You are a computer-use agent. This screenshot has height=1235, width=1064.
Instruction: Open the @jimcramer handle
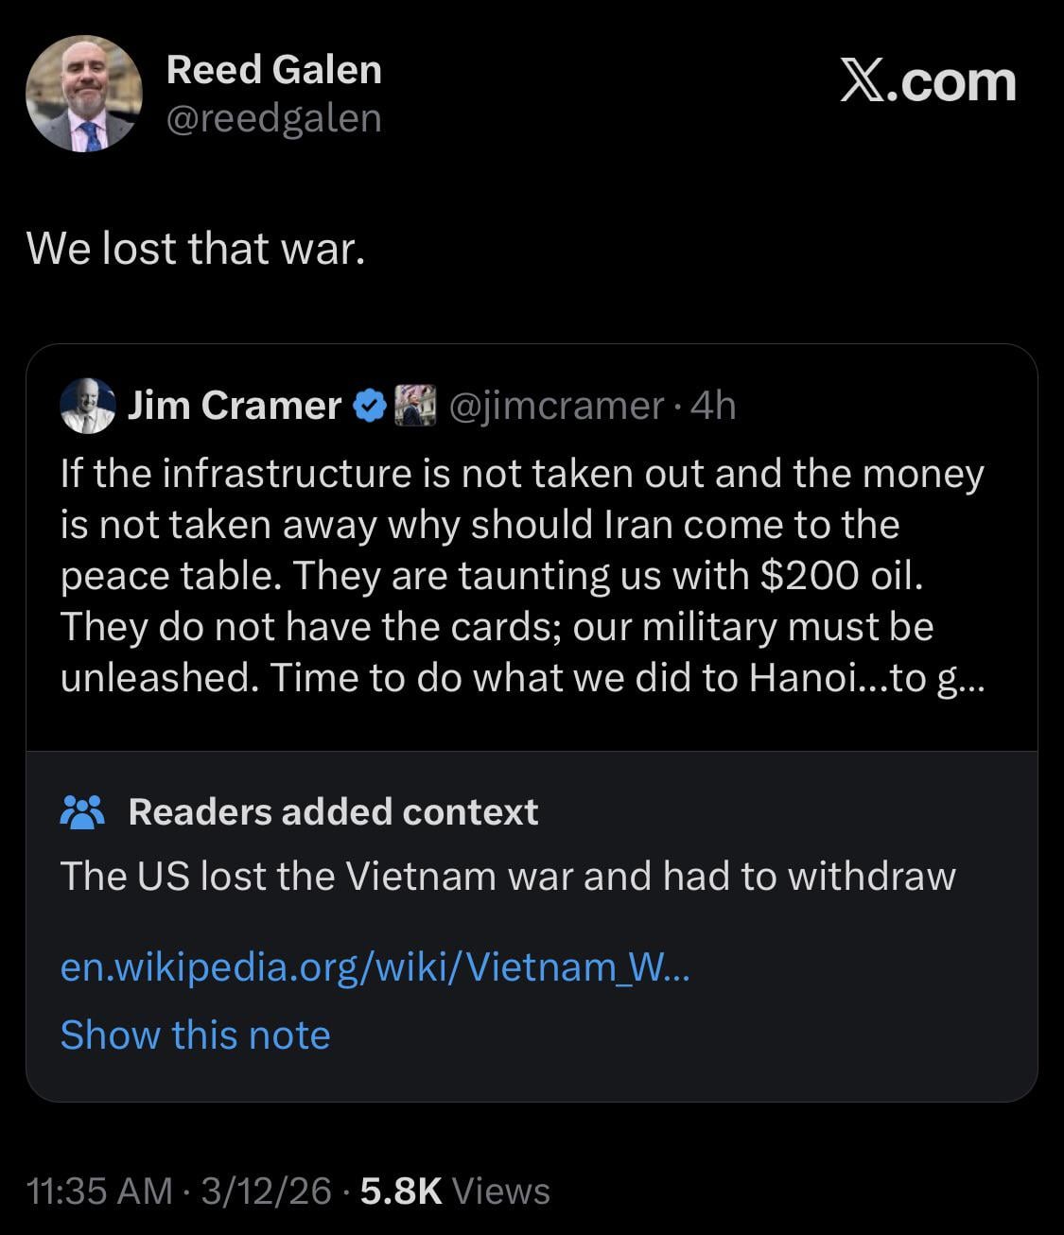(556, 406)
